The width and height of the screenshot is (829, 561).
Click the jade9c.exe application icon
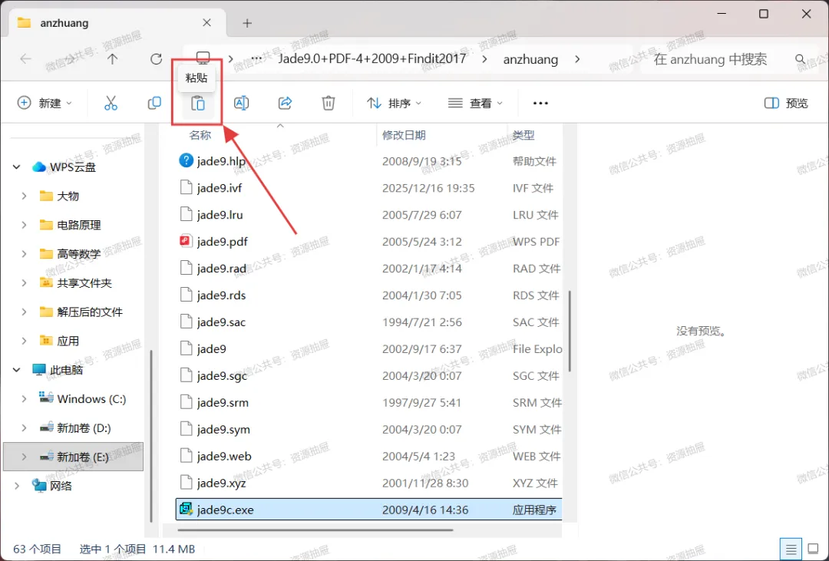[186, 509]
